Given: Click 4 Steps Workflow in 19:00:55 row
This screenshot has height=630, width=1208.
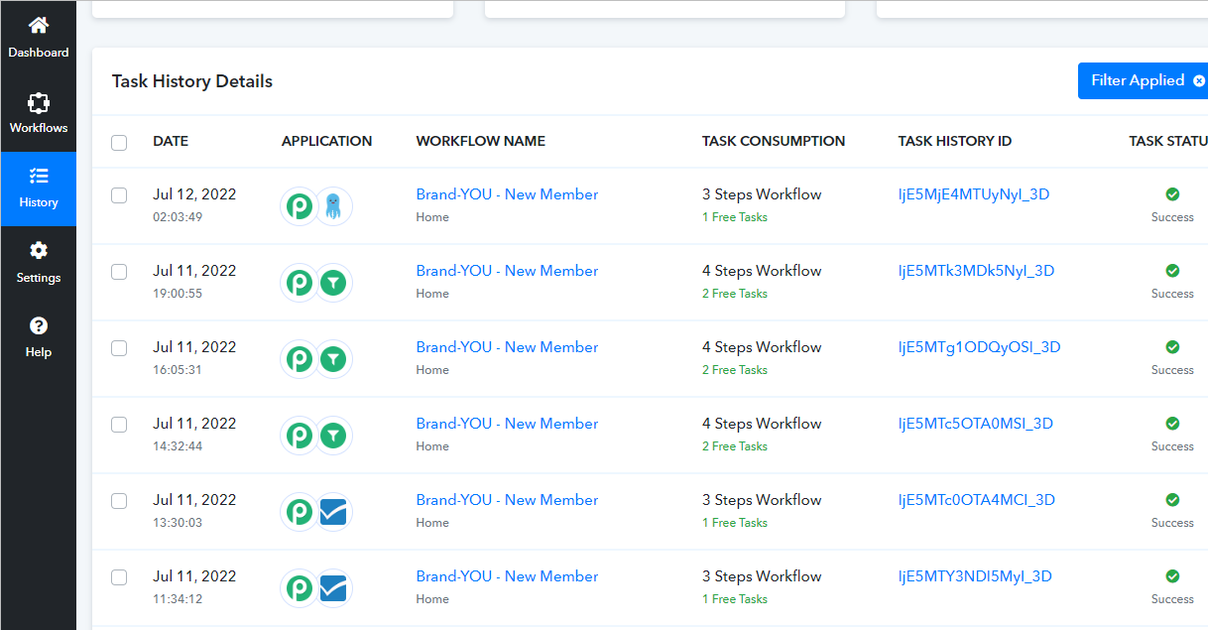Looking at the screenshot, I should [x=762, y=271].
